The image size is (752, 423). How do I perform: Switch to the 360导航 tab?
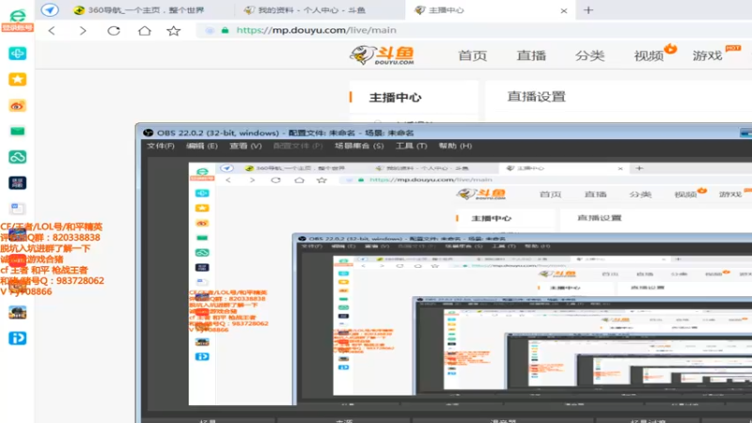pyautogui.click(x=139, y=10)
